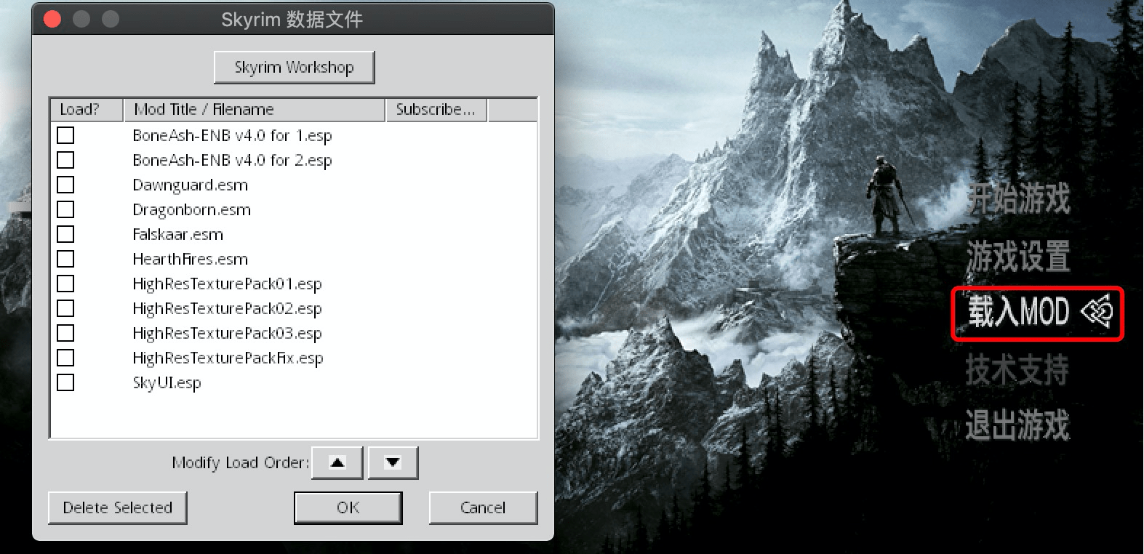
Task: Select 开始游戏 in the launcher menu
Action: click(x=1018, y=198)
